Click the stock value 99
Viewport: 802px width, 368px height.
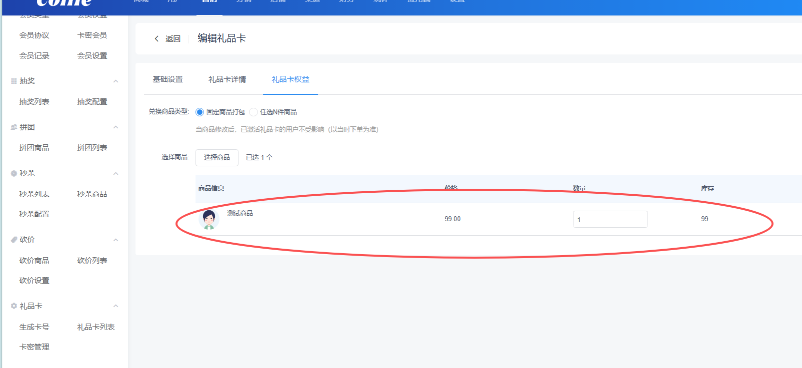(704, 219)
